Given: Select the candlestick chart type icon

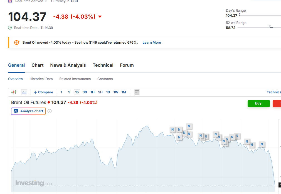Looking at the screenshot, I should click(x=14, y=92).
